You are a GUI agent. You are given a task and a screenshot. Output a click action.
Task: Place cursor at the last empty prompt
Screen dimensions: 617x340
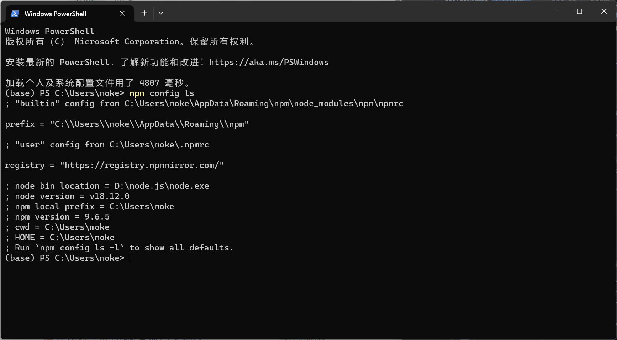(130, 258)
